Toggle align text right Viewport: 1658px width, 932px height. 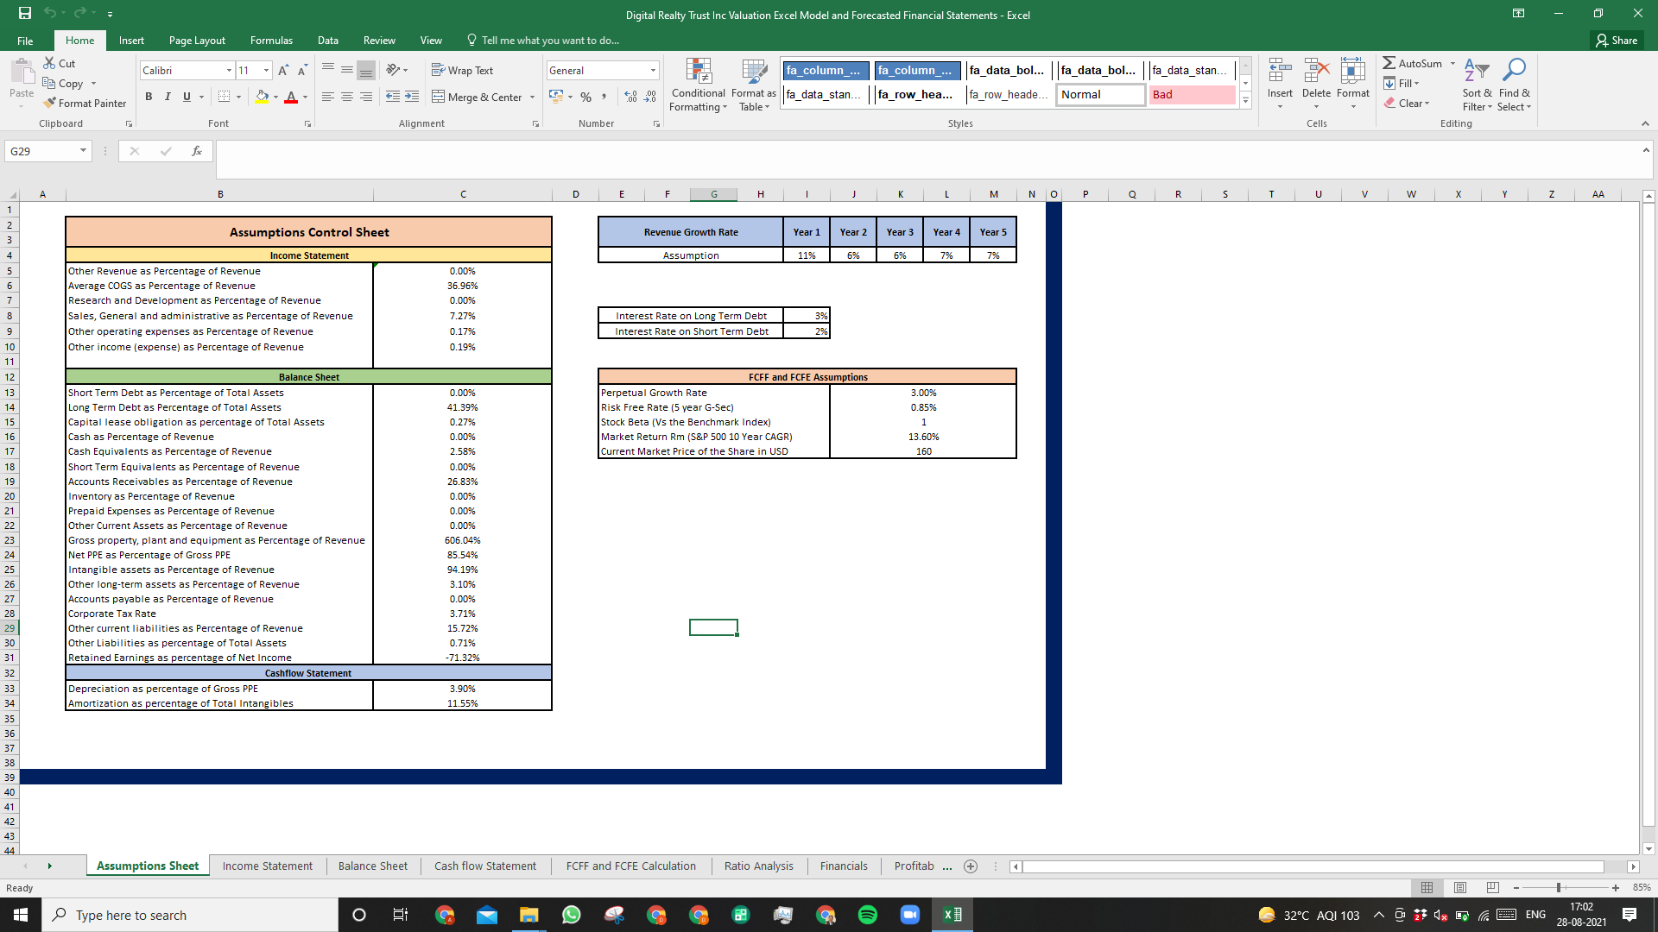[366, 97]
